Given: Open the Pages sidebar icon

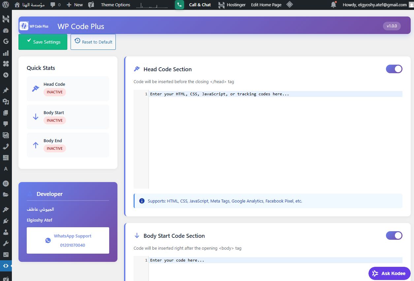Looking at the screenshot, I should point(6,112).
